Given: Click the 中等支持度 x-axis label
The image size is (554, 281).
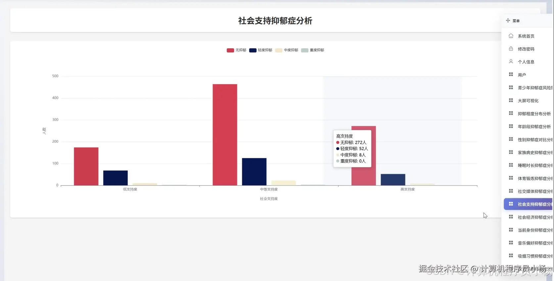Looking at the screenshot, I should (269, 189).
